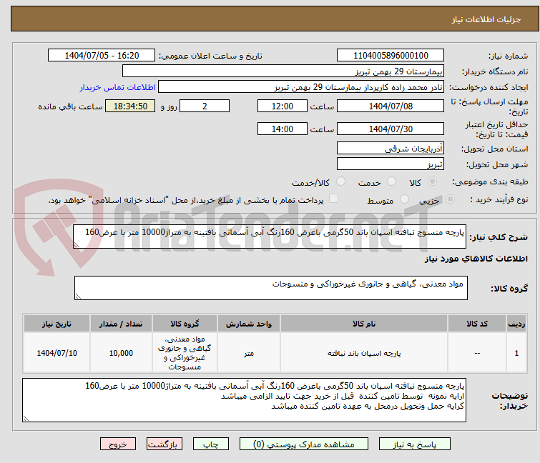Viewport: 540px width, 463px height.
Task: Click the شرح کلی نیاز description box
Action: tap(270, 237)
